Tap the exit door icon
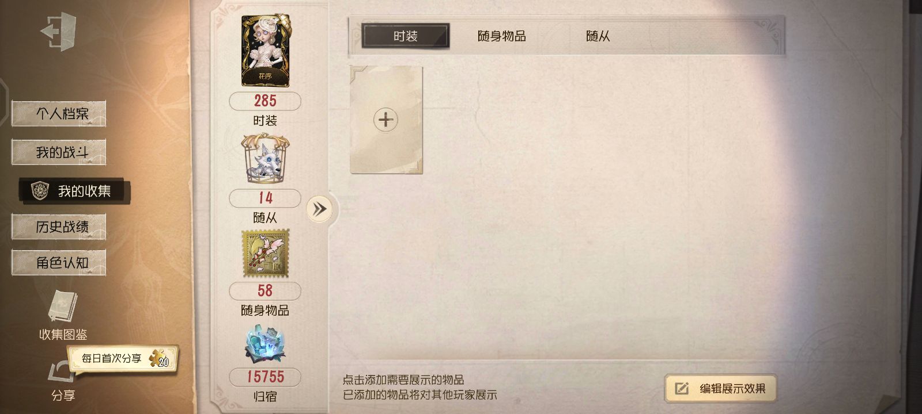The height and width of the screenshot is (414, 922). coord(59,32)
